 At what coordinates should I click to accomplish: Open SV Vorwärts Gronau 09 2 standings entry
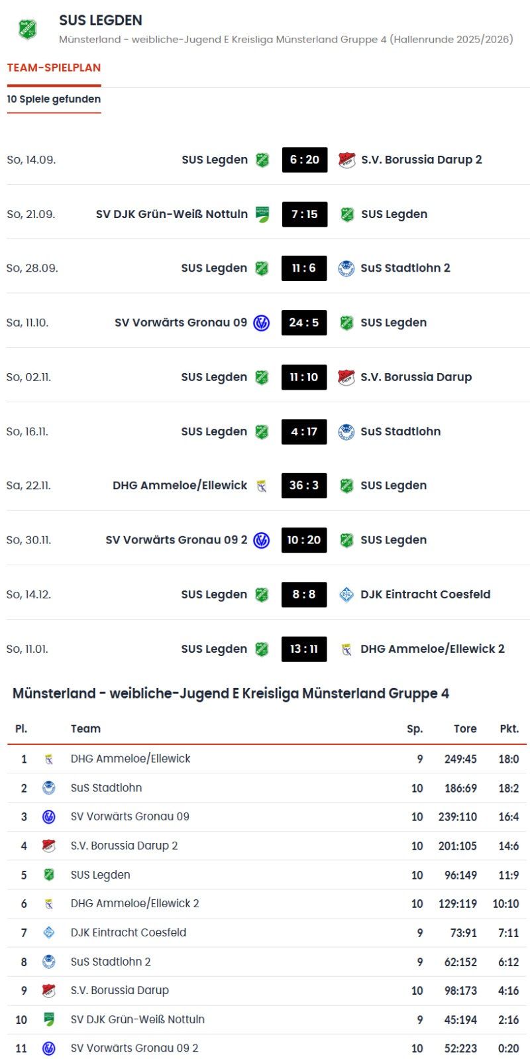click(134, 1048)
